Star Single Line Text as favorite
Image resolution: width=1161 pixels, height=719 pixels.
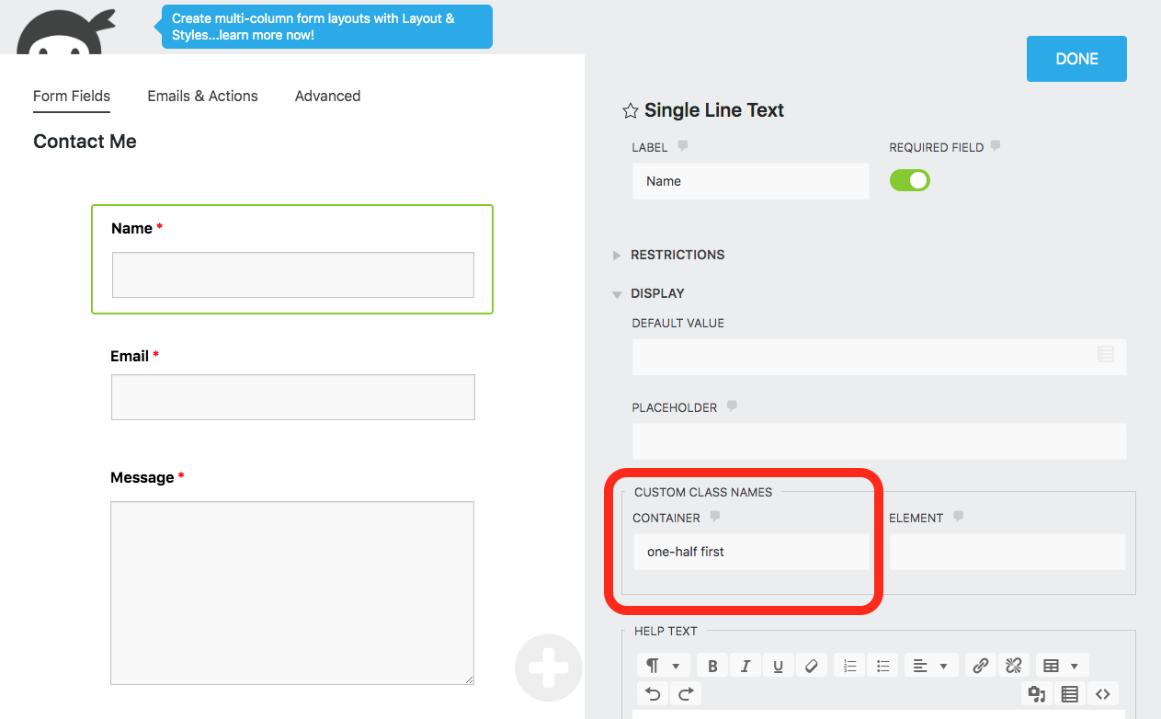(631, 111)
